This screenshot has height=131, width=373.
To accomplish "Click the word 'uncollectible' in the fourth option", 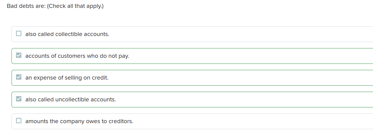I will pyautogui.click(x=71, y=100).
